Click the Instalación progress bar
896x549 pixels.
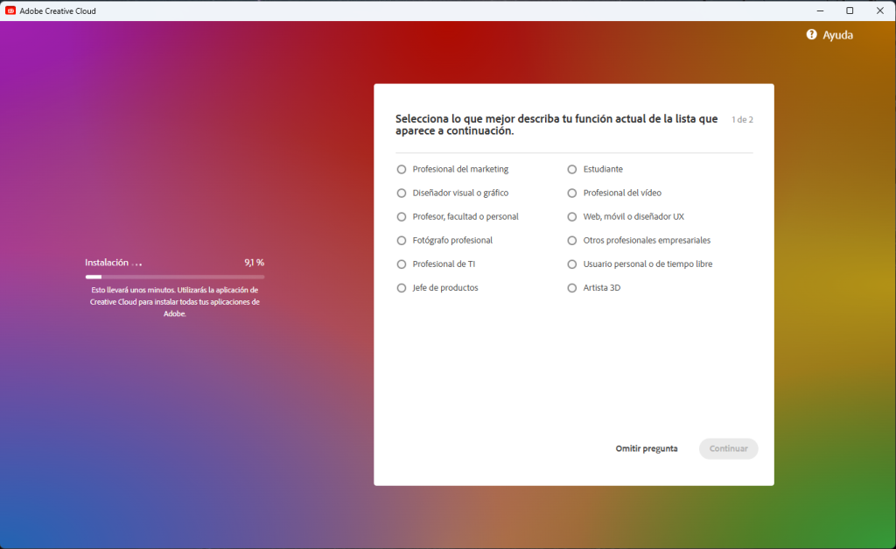coord(174,277)
